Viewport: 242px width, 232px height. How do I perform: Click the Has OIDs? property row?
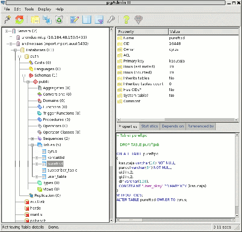point(177,90)
